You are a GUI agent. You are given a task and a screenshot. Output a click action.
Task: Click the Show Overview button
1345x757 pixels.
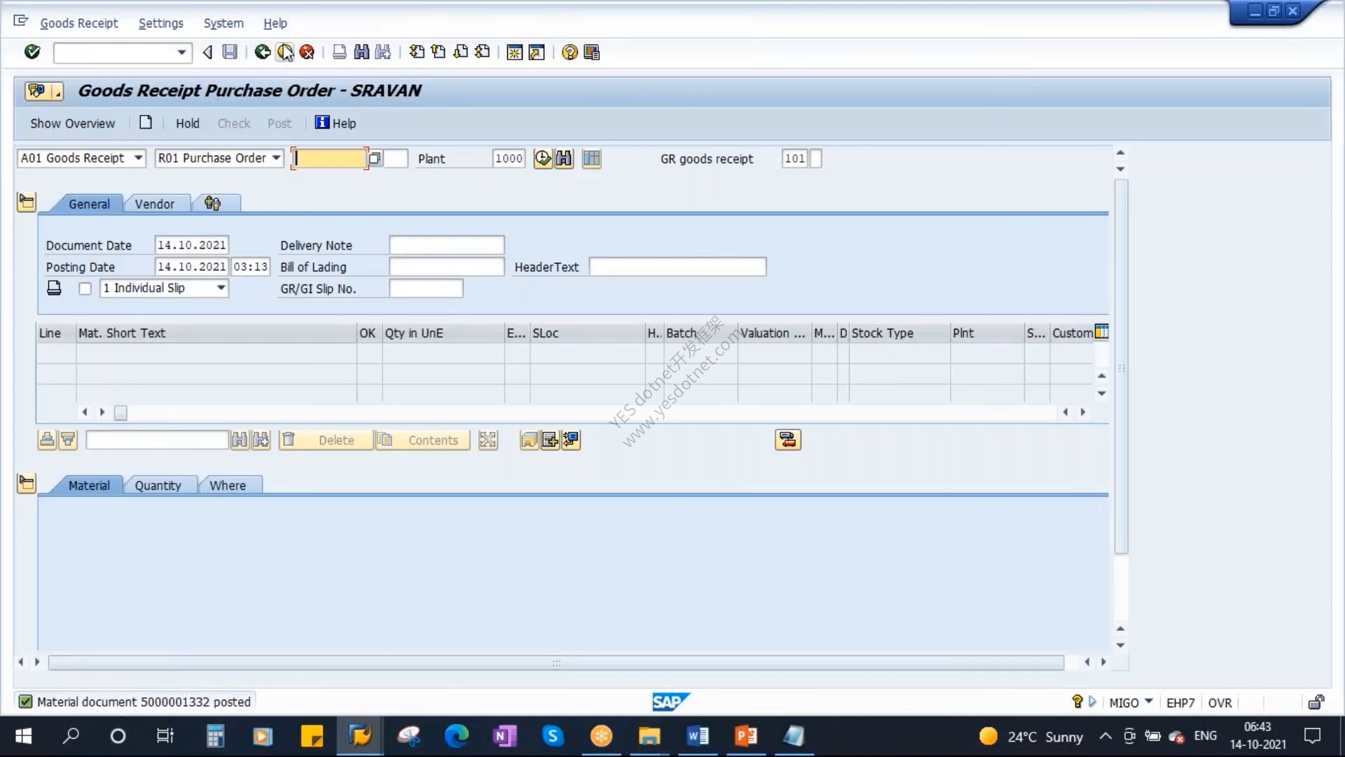(x=72, y=123)
